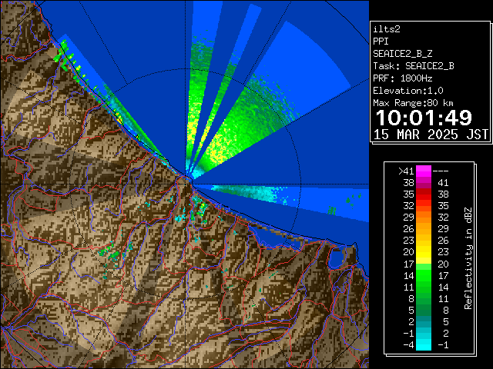Click the cyan echo strip east of radar
Image resolution: width=493 pixels, height=369 pixels.
248,193
